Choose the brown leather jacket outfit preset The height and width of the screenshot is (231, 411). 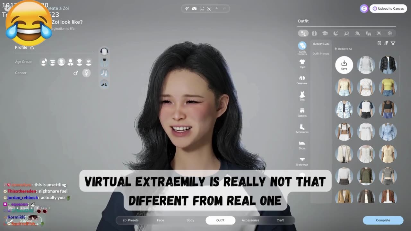click(388, 196)
